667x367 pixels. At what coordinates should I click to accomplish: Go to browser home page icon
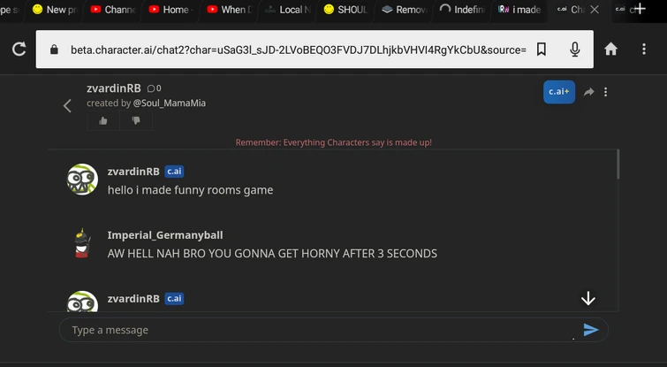tap(610, 49)
